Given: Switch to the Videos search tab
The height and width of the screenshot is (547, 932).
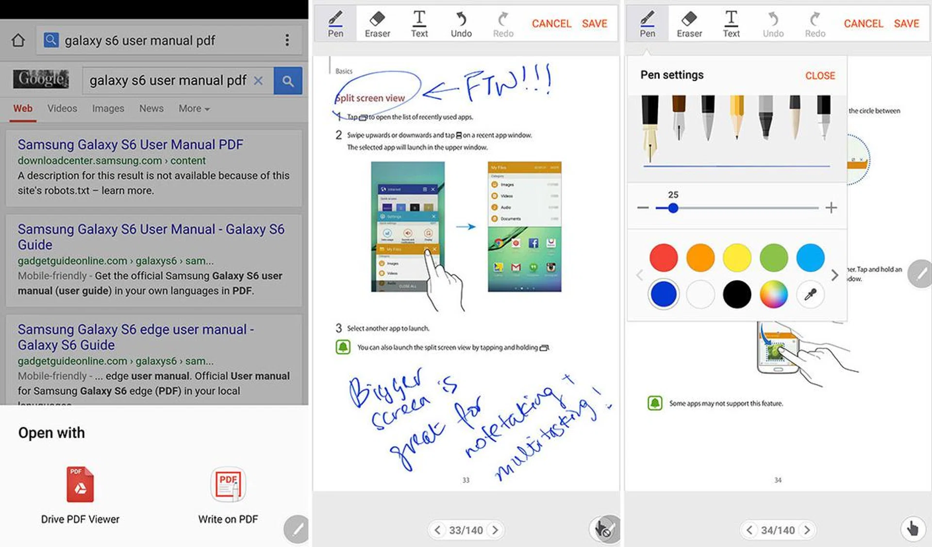Looking at the screenshot, I should point(62,109).
